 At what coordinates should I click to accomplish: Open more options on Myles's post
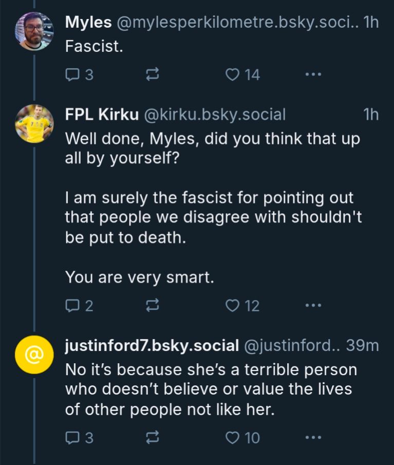click(x=313, y=75)
